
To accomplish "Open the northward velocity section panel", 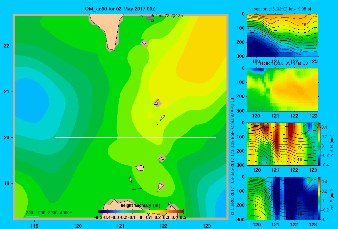I will [282, 144].
